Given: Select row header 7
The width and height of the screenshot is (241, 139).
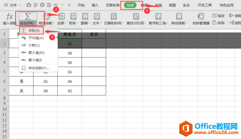Looking at the screenshot, I should click(5, 91).
